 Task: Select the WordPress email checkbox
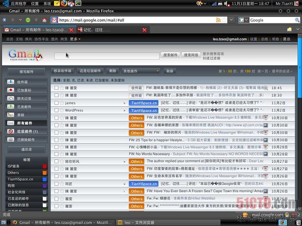point(56,110)
